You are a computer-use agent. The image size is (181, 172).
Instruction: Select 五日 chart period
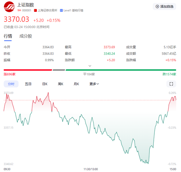28,84
